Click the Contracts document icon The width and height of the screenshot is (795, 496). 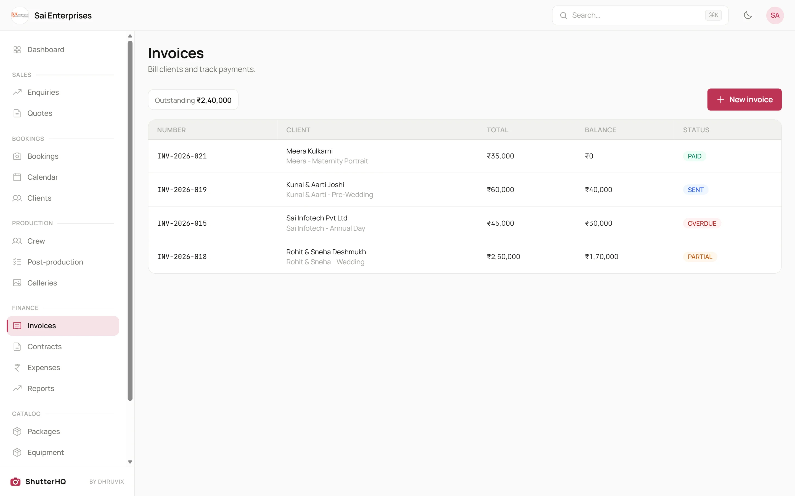[17, 346]
